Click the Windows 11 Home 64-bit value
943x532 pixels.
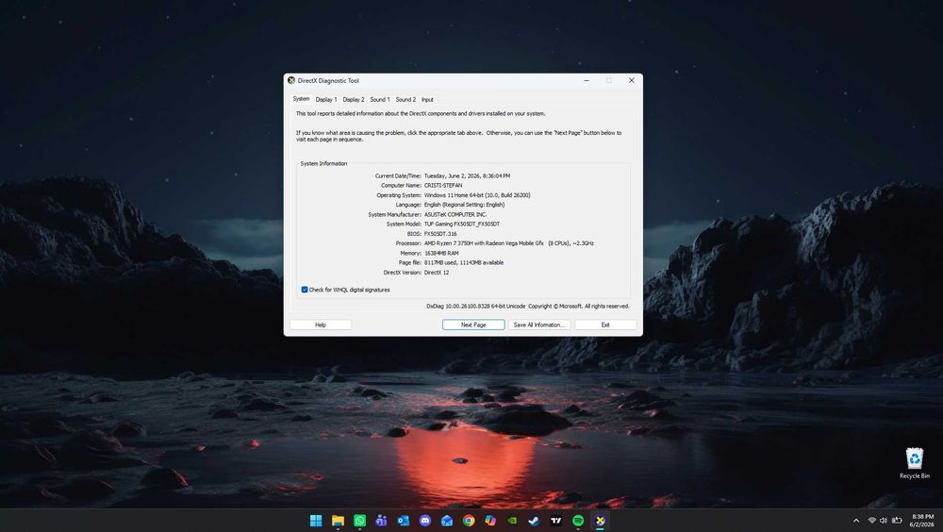click(x=477, y=195)
